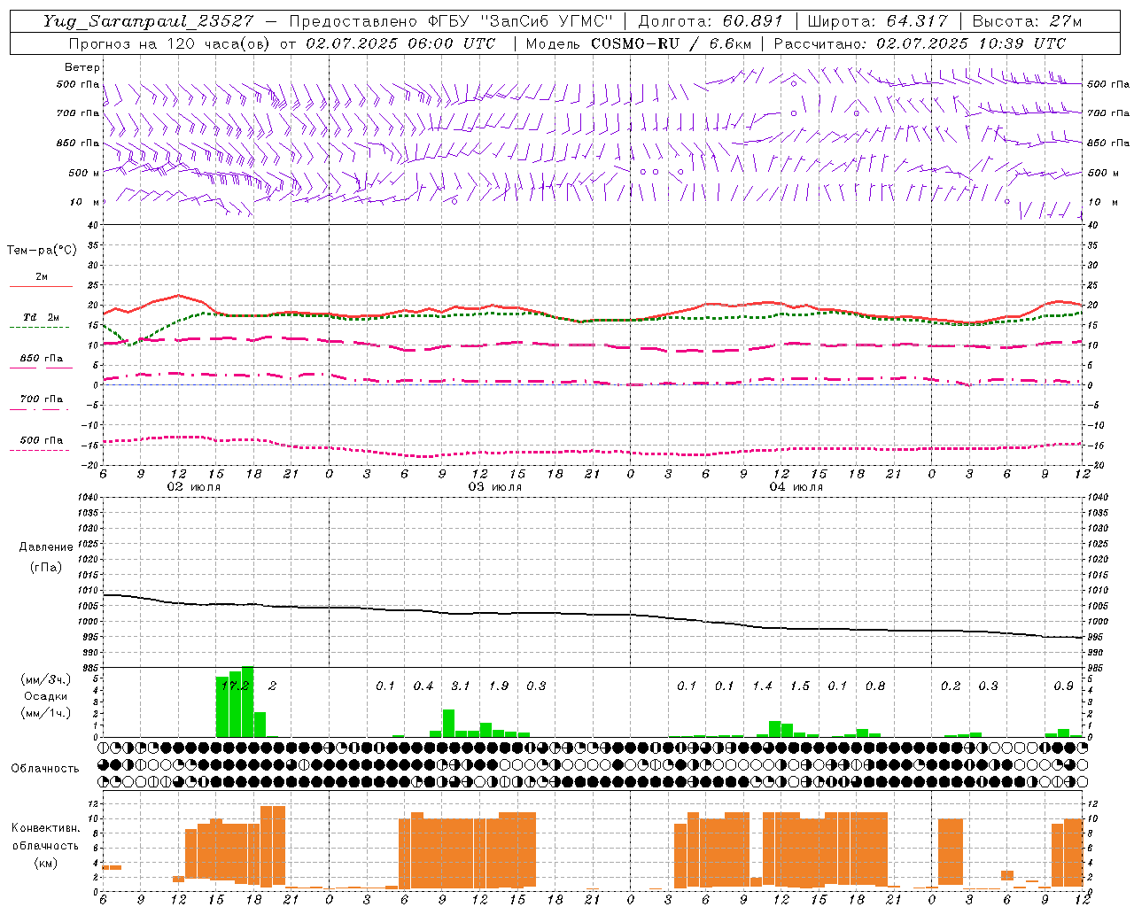Viewport: 1134px width, 907px height.
Task: Click the station title Yug_Saranpaul_23527
Action: [147, 21]
